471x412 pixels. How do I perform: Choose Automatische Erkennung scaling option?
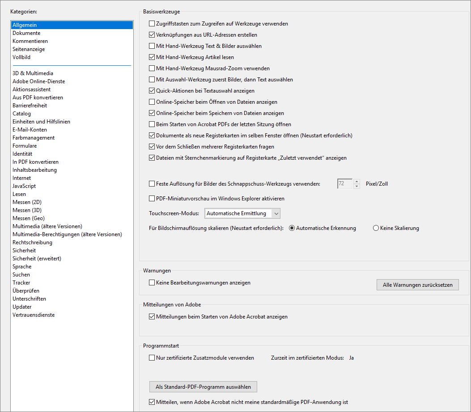pyautogui.click(x=292, y=228)
